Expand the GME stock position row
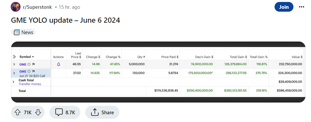The image size is (311, 122). tap(14, 64)
